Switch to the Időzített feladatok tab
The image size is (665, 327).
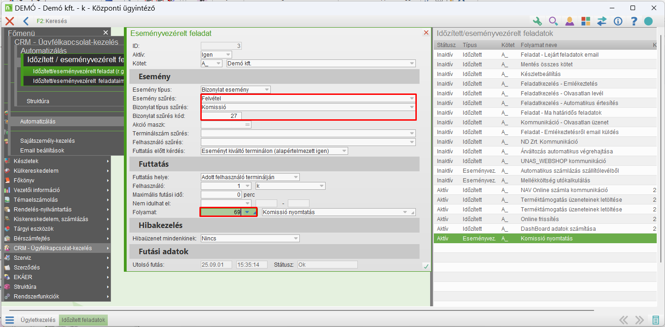83,320
